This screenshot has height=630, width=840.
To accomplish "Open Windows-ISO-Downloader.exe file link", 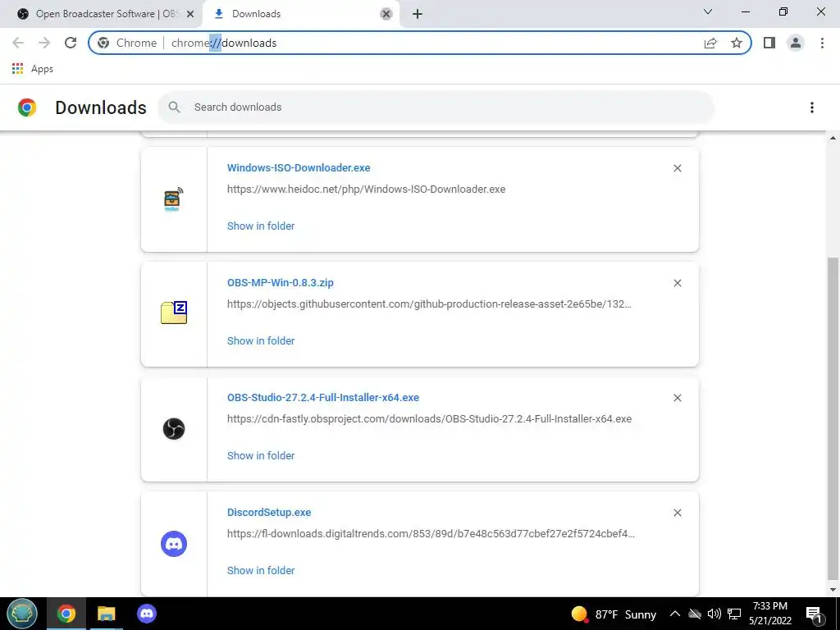I will (x=299, y=167).
